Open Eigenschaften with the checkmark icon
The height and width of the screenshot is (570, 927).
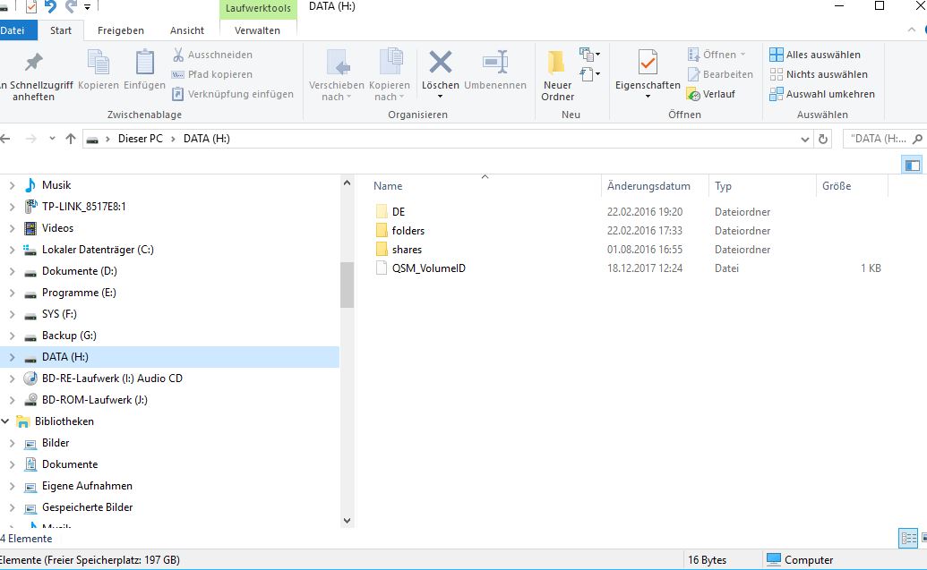coord(648,64)
